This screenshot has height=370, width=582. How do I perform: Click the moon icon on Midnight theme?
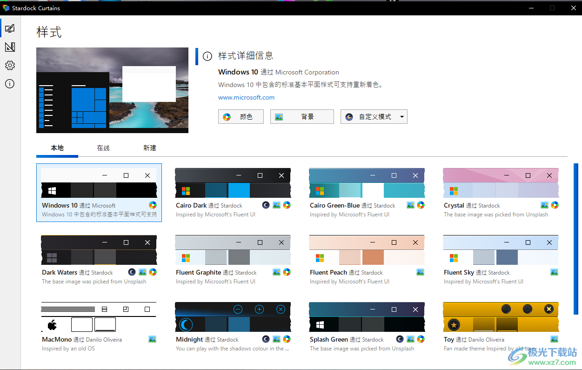pos(266,339)
